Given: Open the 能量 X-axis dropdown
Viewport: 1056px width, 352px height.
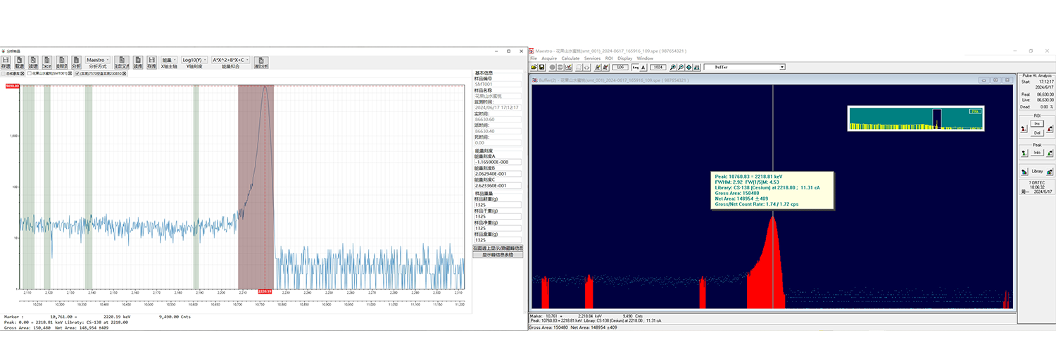Looking at the screenshot, I should click(x=169, y=60).
